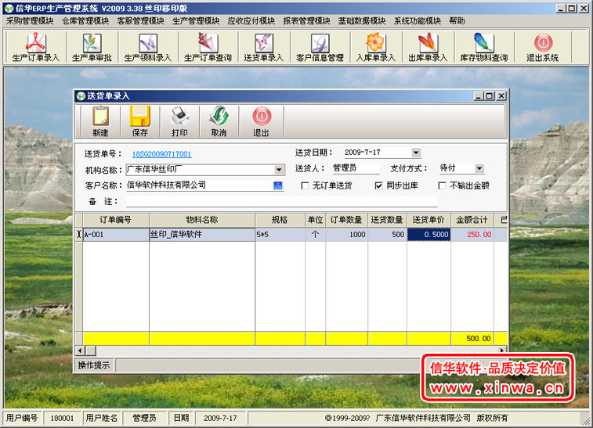Click delivery number link 18SG20090717001

161,154
